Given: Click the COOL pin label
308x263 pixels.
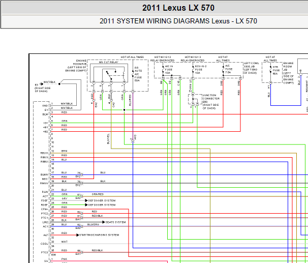Looking at the screenshot, I should [x=44, y=244].
